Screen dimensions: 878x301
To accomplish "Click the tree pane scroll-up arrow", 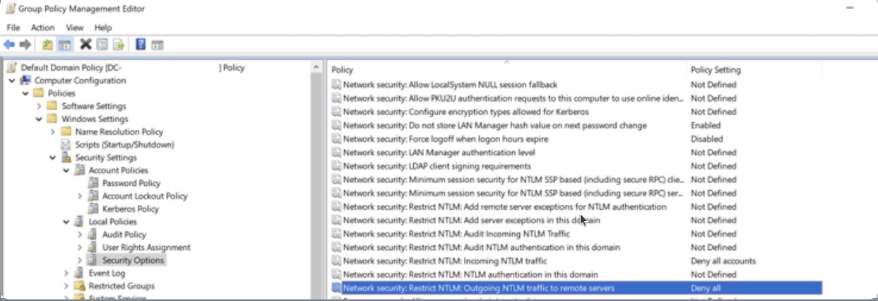I will pos(317,67).
